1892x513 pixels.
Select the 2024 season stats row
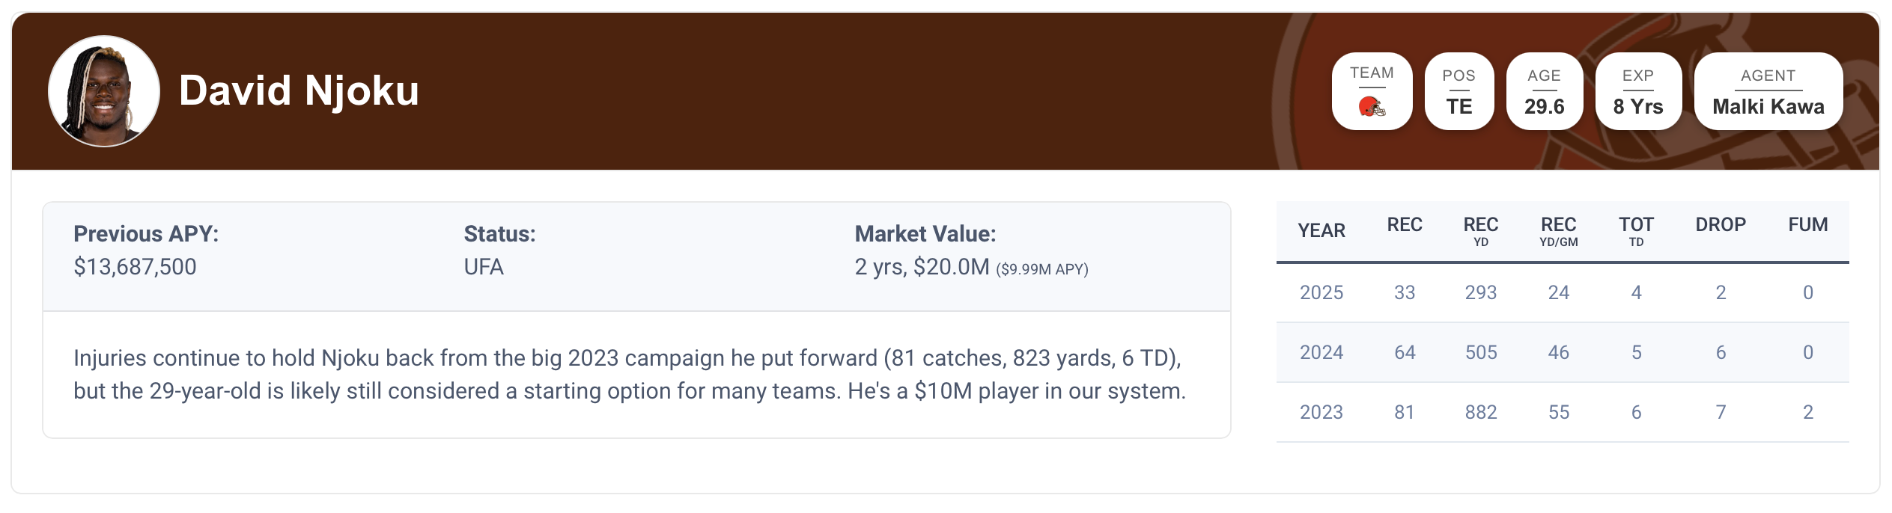click(x=1562, y=353)
